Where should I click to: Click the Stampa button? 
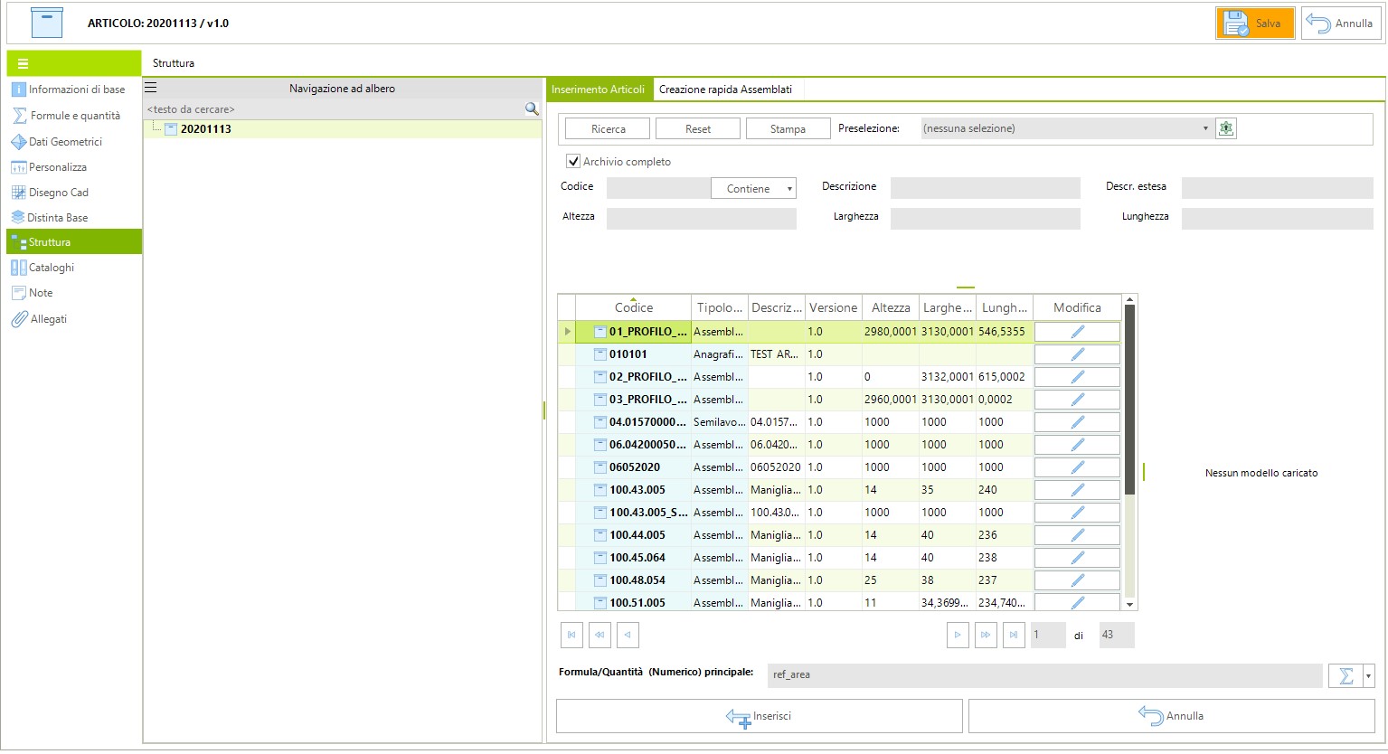[x=788, y=129]
